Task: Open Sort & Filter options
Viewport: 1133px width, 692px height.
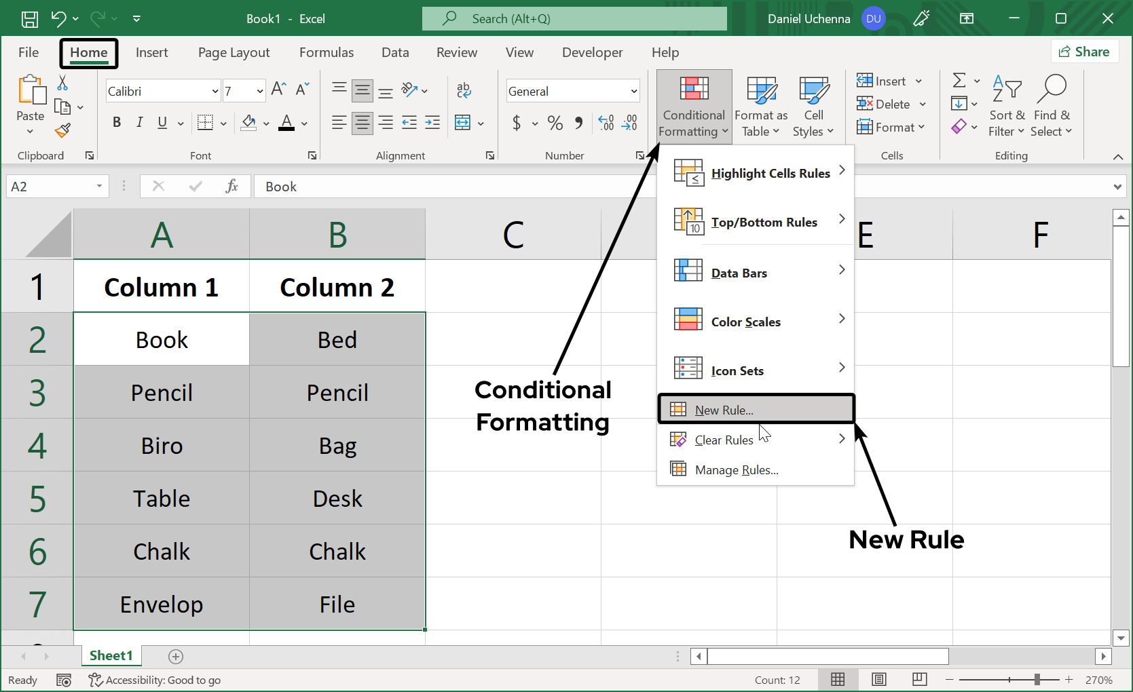Action: pyautogui.click(x=1007, y=107)
